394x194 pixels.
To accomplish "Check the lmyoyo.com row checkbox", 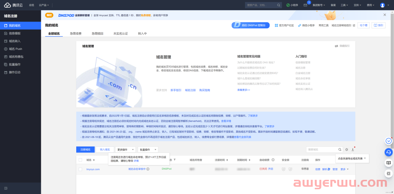I will tap(80, 169).
